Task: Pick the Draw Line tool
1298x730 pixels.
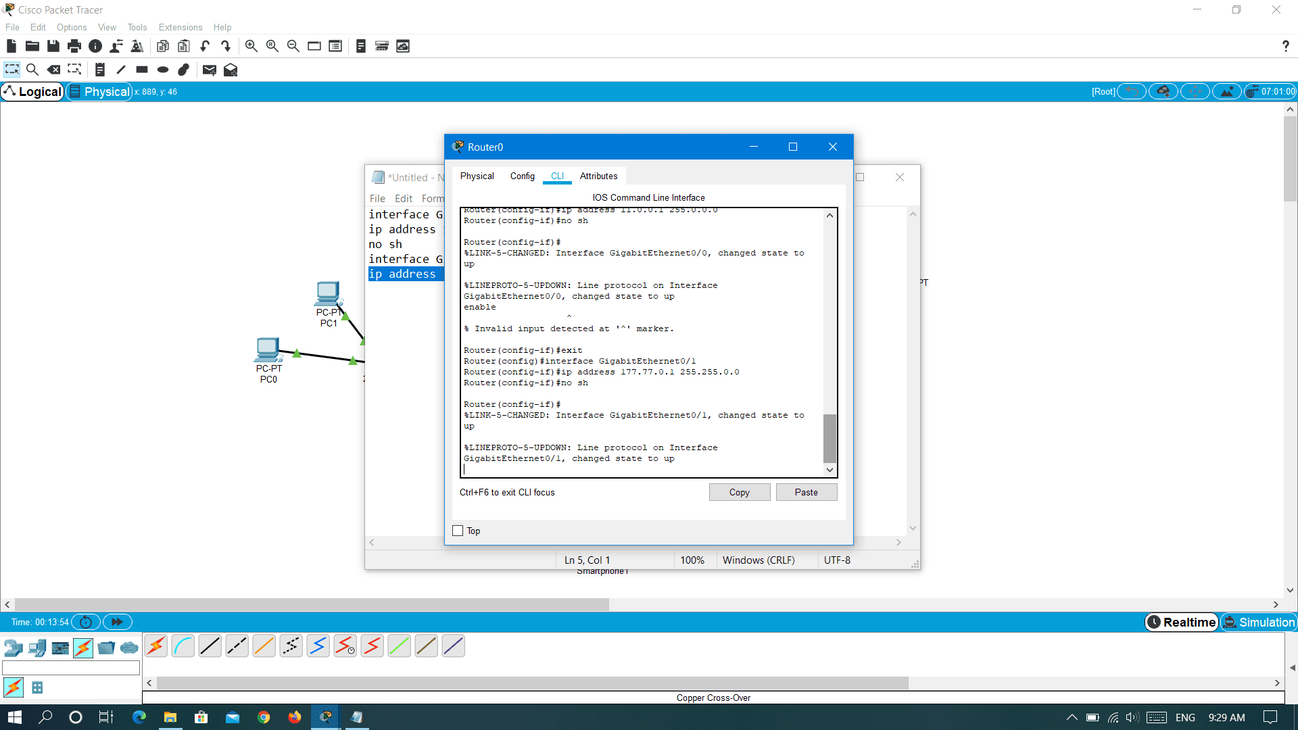Action: pos(121,70)
